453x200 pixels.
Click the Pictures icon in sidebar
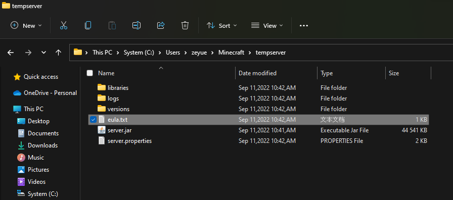tap(21, 170)
